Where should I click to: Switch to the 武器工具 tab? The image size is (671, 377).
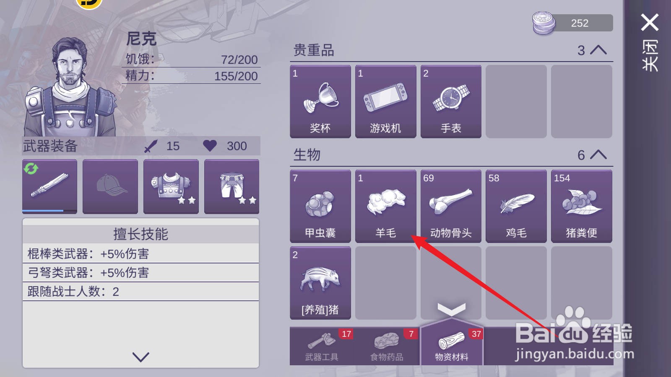pyautogui.click(x=322, y=346)
